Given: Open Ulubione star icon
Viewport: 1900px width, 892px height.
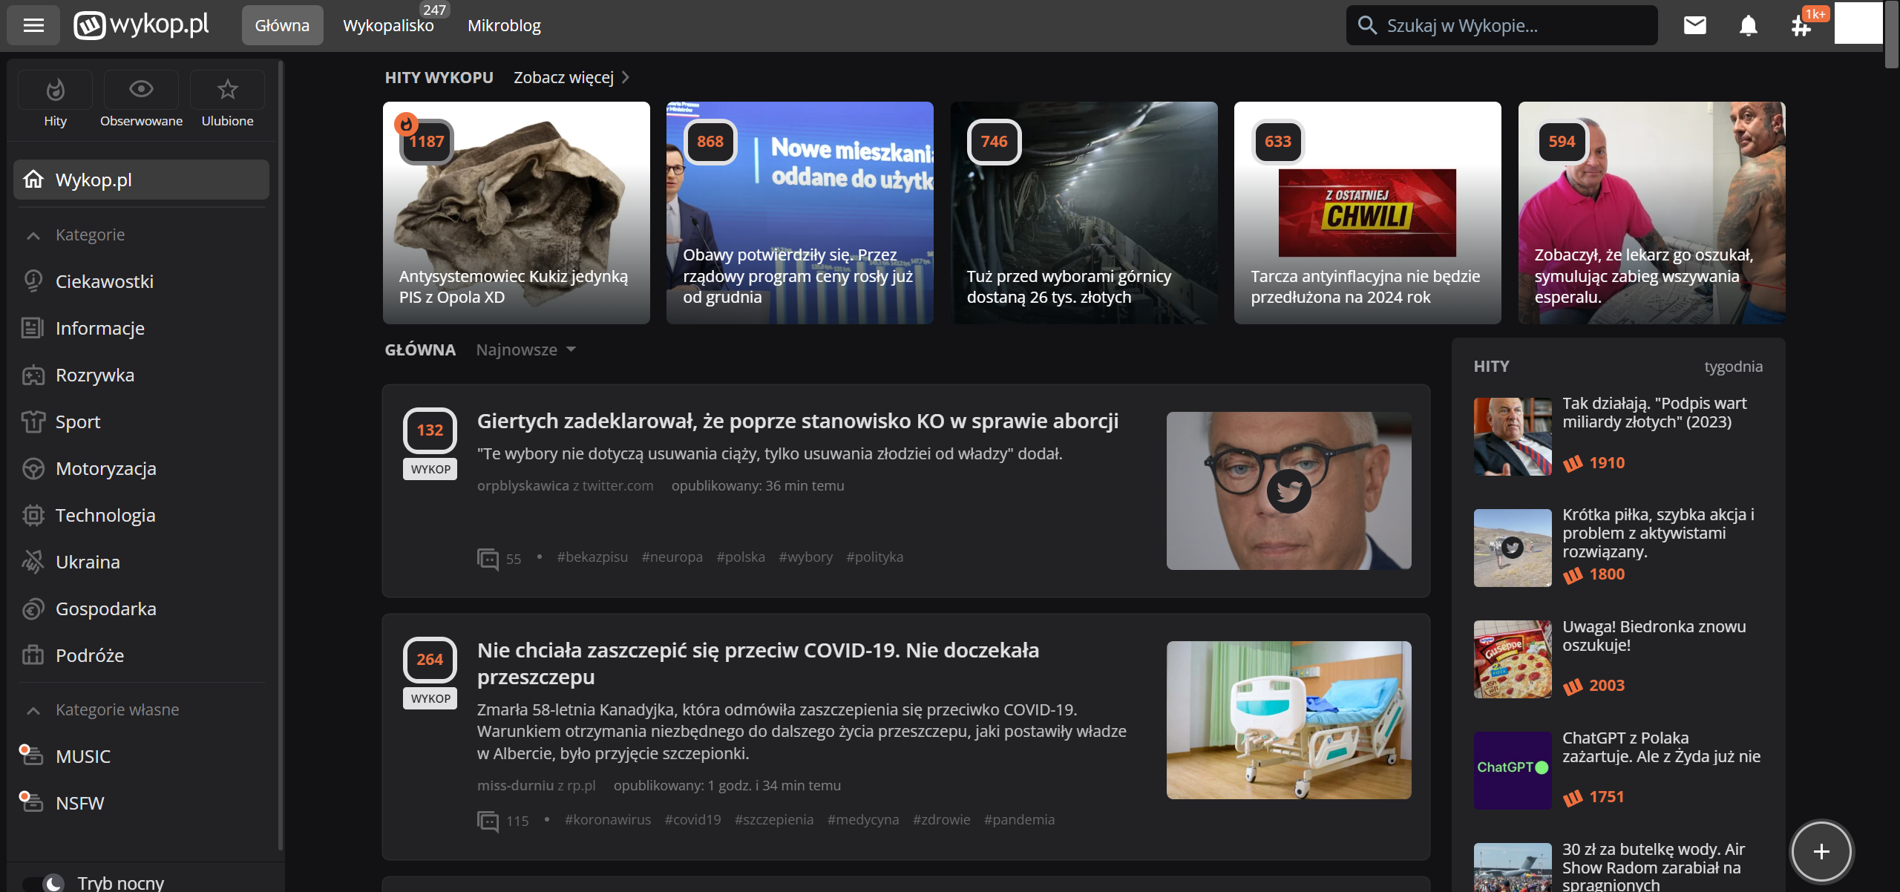Looking at the screenshot, I should point(227,90).
